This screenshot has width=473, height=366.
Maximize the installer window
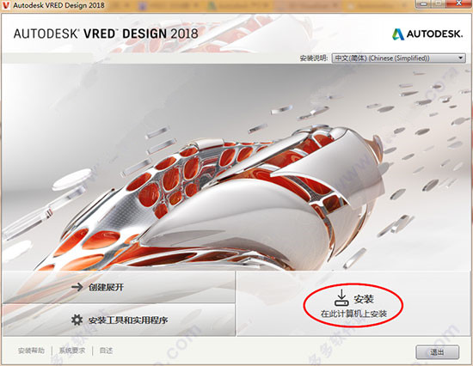tap(440, 3)
